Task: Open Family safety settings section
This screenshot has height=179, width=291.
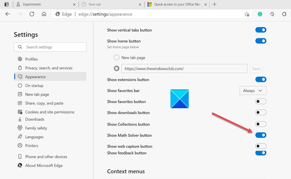Action: 50,128
